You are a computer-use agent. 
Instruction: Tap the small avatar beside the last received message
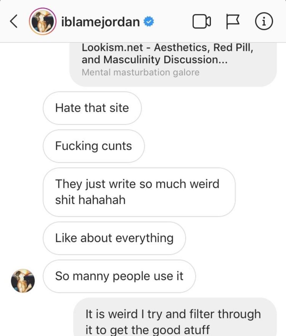(23, 281)
